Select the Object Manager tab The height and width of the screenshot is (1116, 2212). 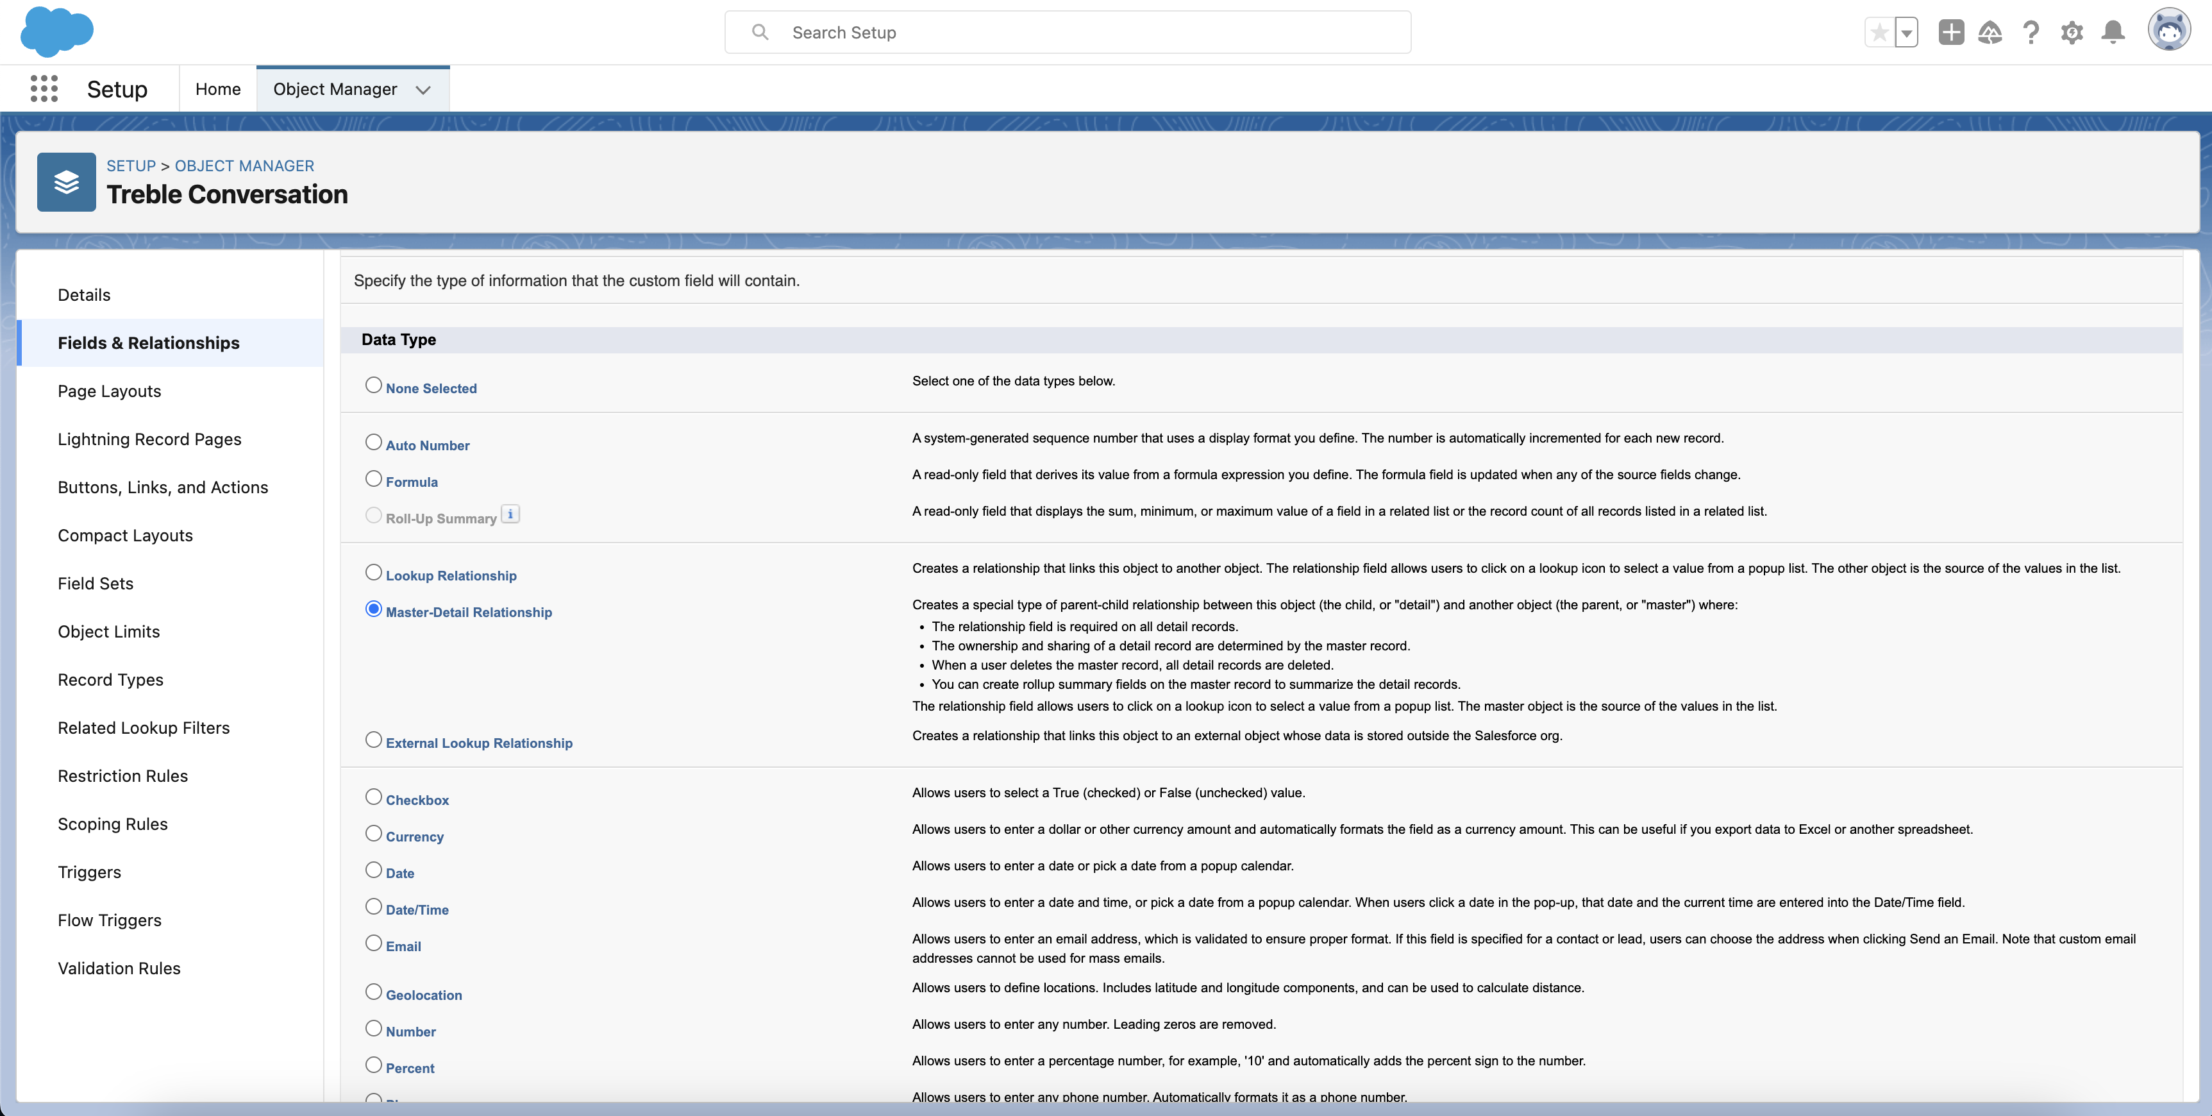click(x=335, y=89)
